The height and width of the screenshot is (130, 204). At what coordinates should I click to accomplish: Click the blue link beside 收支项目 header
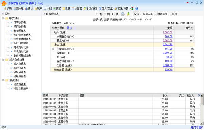click(69, 28)
